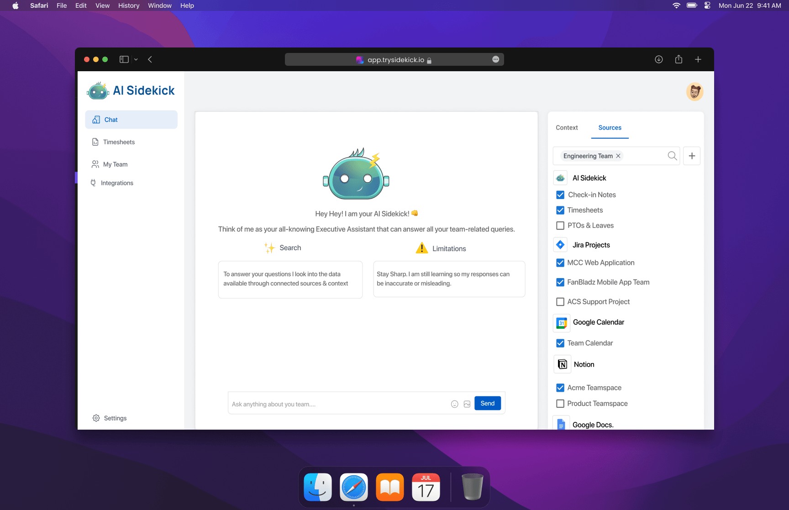Screen dimensions: 789x510
Task: Enable the Product Teamspace checkbox
Action: click(x=560, y=404)
